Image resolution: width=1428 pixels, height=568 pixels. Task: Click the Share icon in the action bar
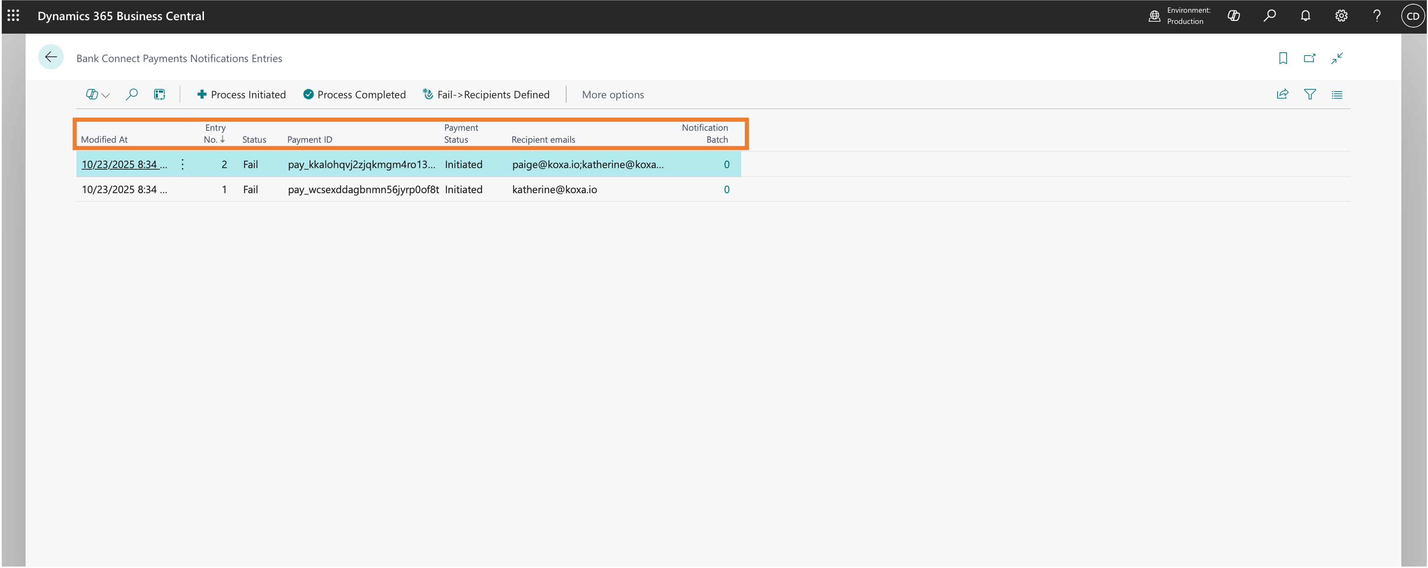(x=1282, y=95)
